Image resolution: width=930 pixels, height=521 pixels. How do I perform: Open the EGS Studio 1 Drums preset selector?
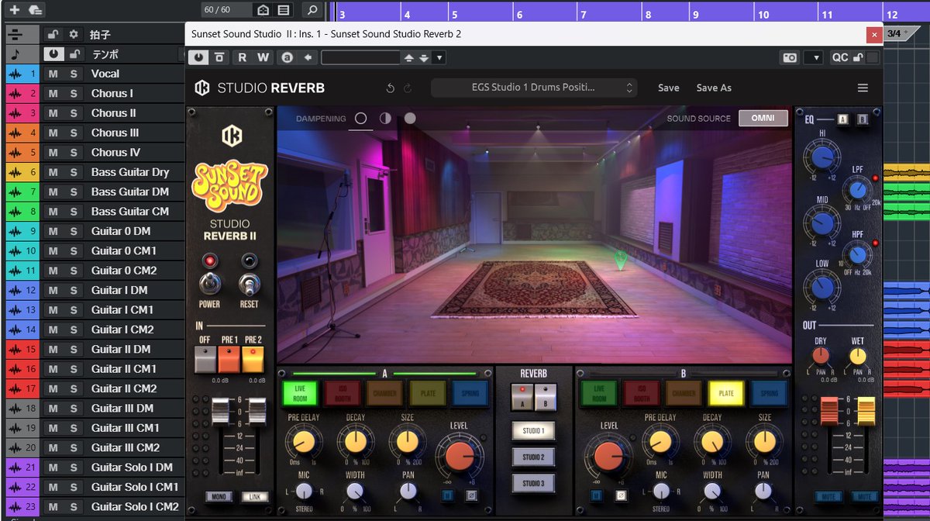[x=534, y=88]
